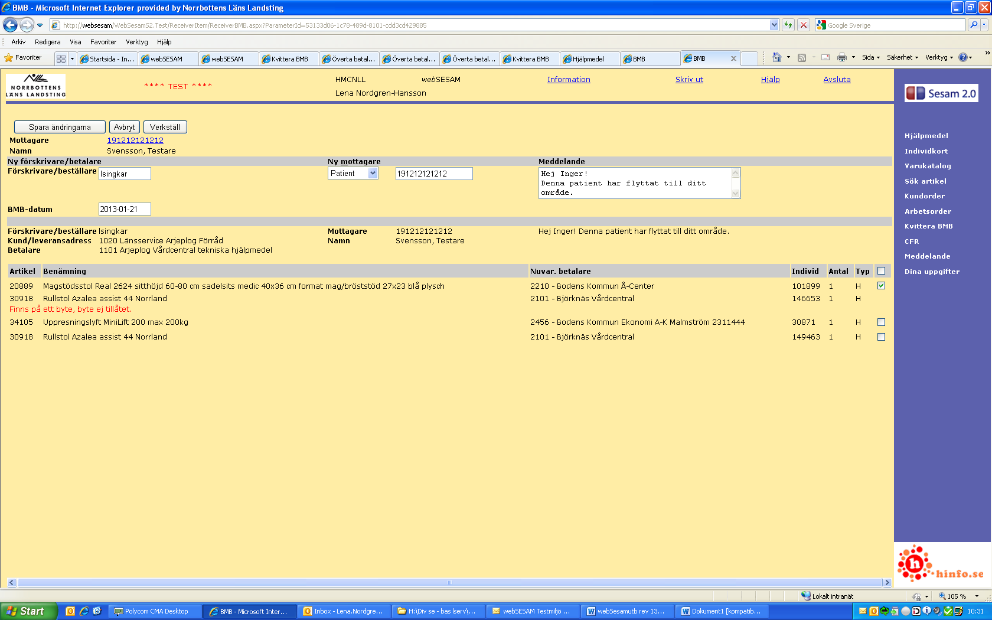Open the Inbox Outlook taskbar item
This screenshot has width=992, height=620.
[x=344, y=611]
